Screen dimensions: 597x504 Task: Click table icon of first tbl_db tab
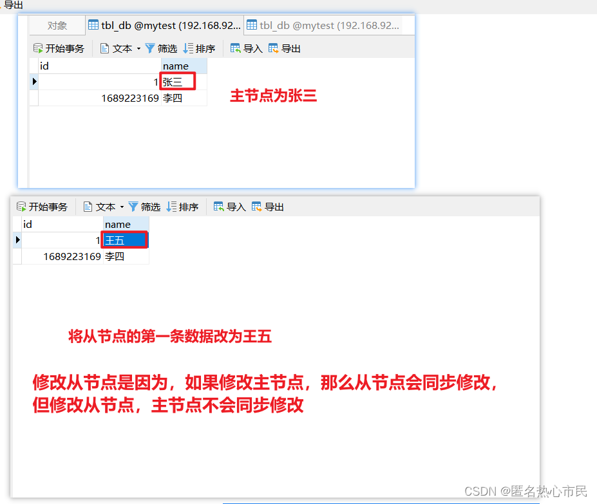tap(93, 25)
